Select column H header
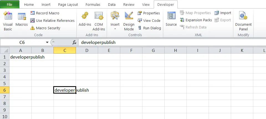The height and width of the screenshot is (119, 266). [x=175, y=50]
